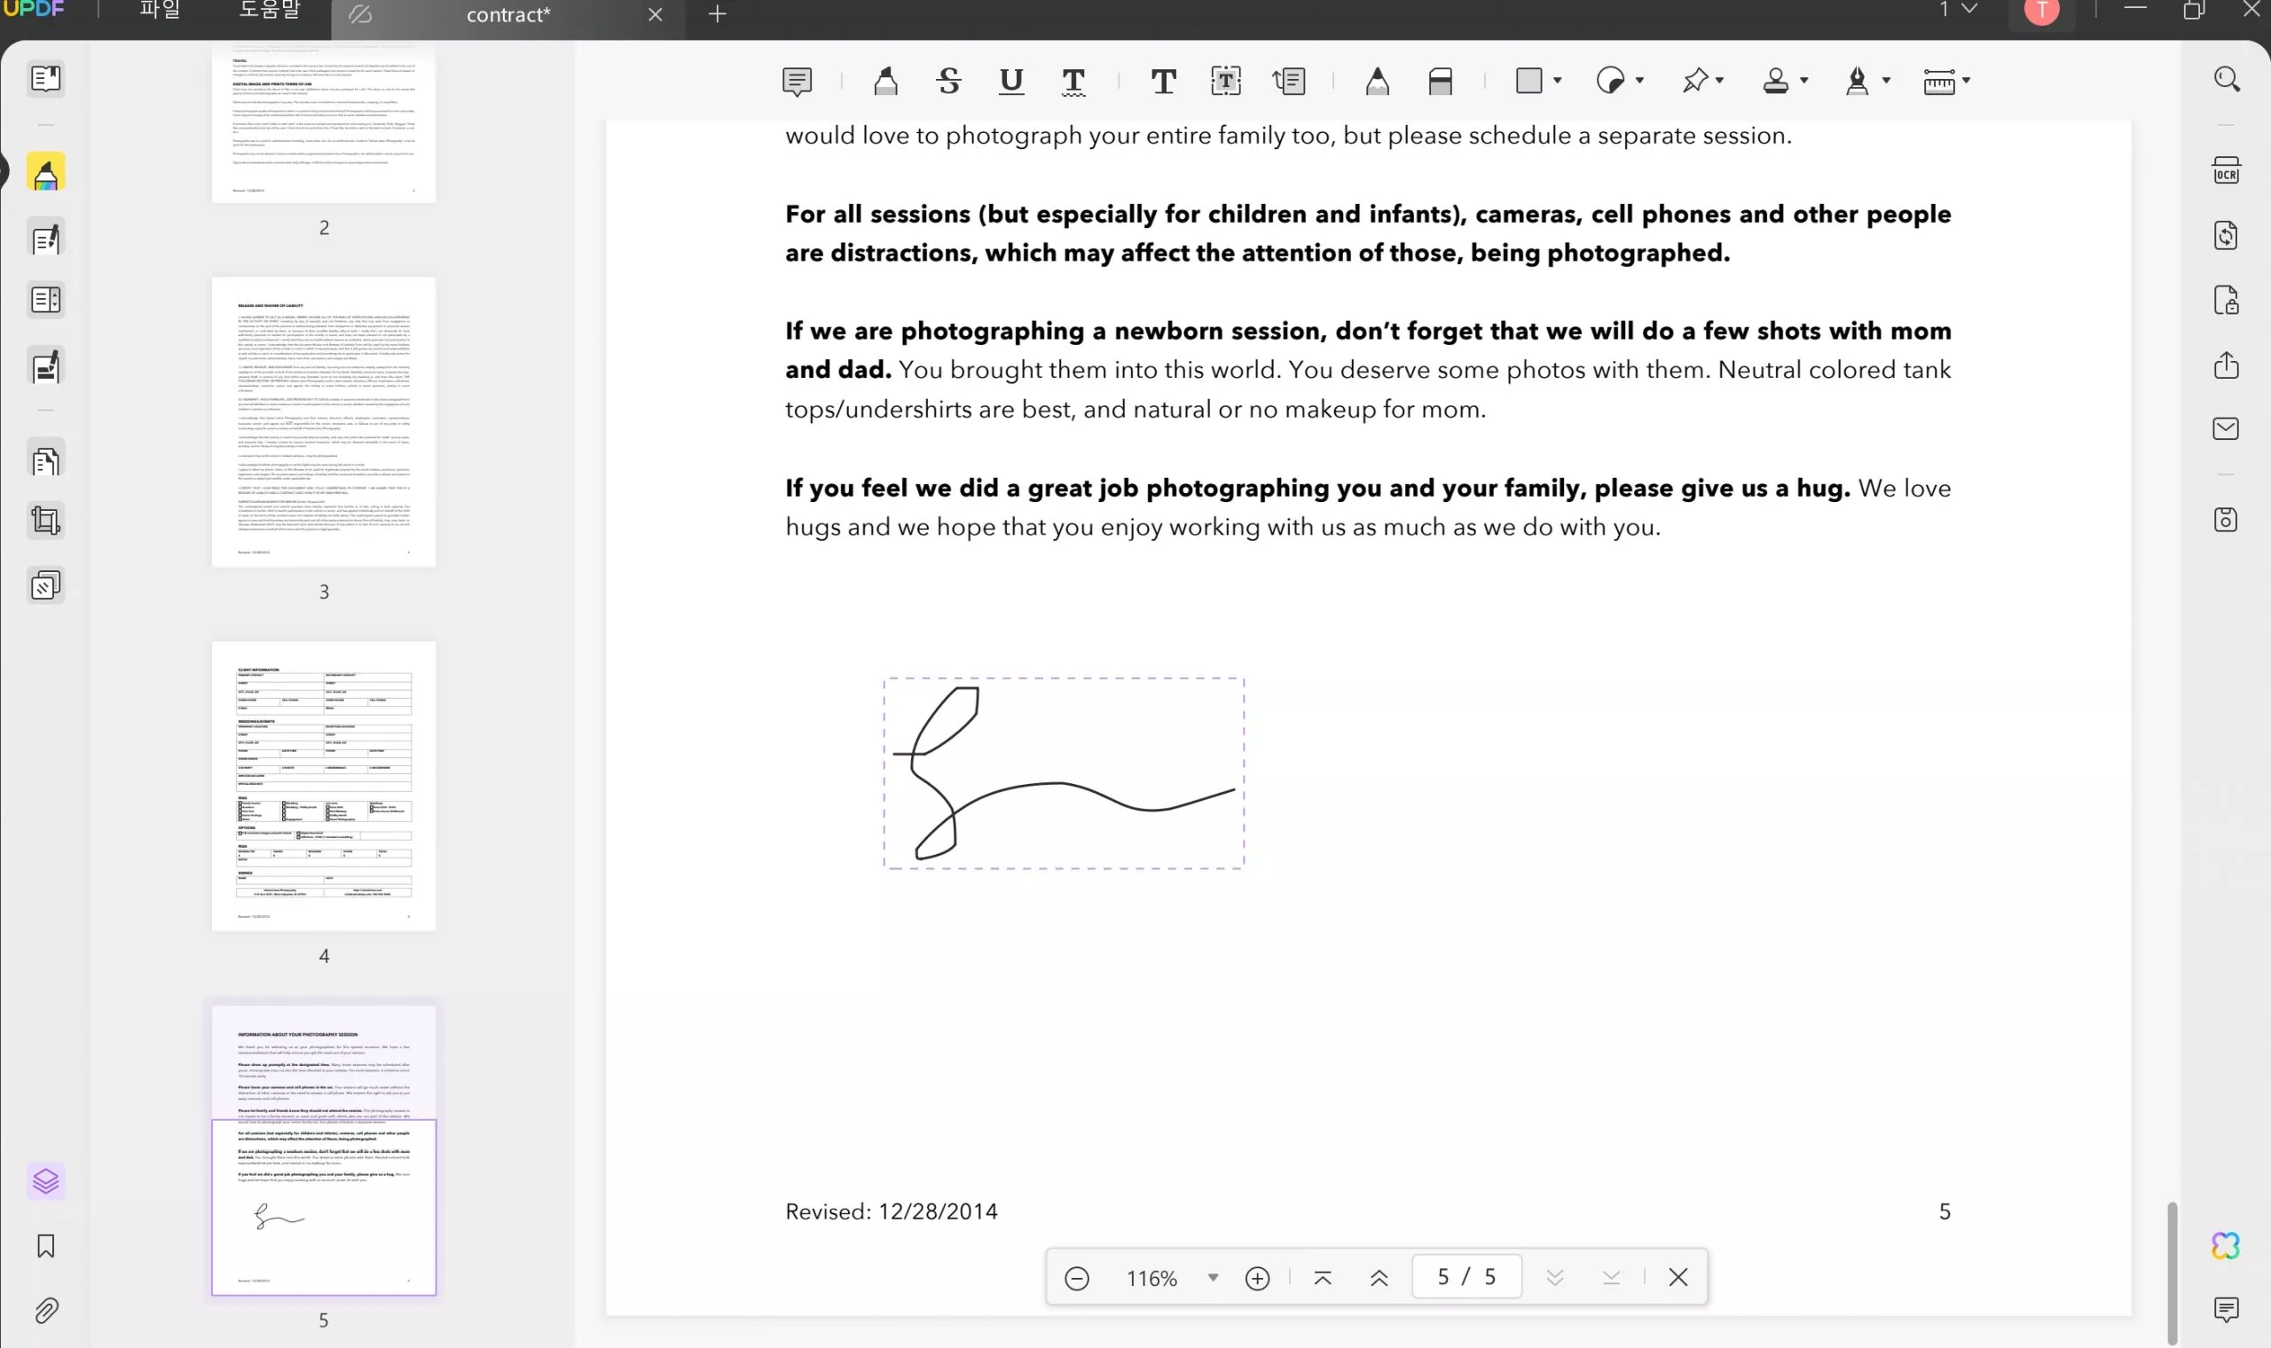The width and height of the screenshot is (2271, 1348).
Task: Zoom in with plus button
Action: (1257, 1278)
